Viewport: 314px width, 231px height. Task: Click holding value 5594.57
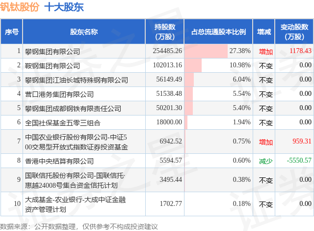click(171, 160)
